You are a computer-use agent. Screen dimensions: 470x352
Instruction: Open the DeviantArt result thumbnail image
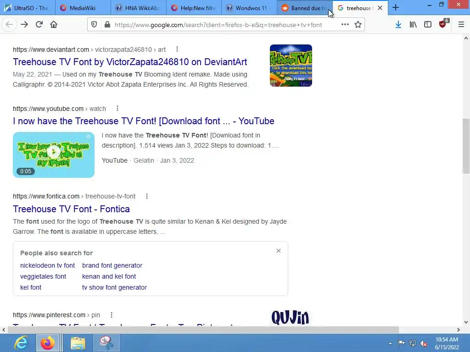coord(291,66)
